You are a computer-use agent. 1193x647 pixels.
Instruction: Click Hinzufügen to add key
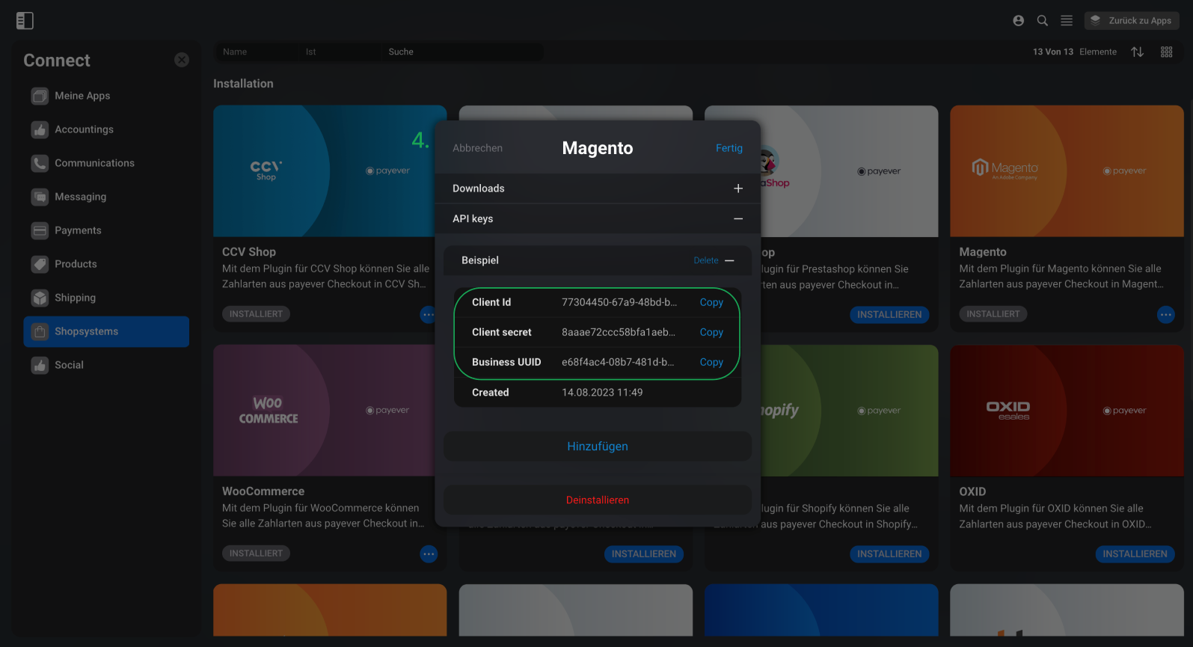pos(598,447)
